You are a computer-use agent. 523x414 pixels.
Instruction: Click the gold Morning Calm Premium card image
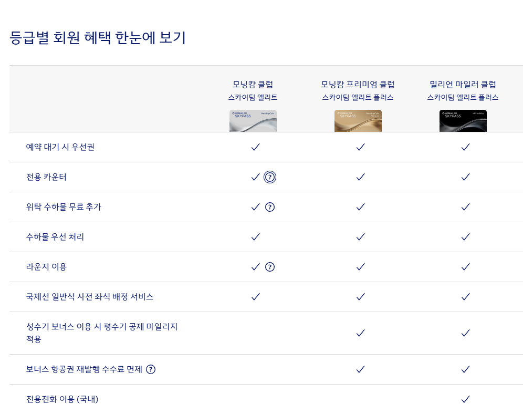(358, 121)
